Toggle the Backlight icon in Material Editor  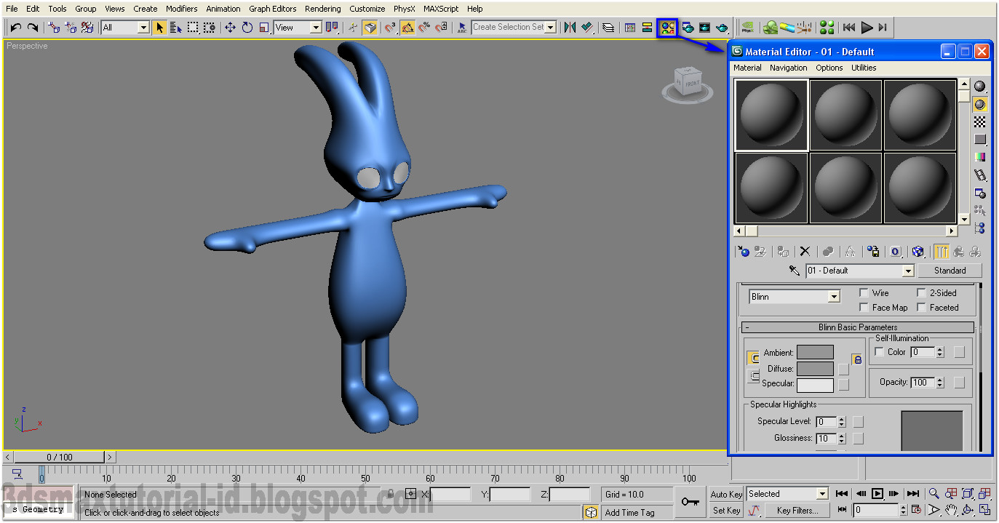coord(980,104)
